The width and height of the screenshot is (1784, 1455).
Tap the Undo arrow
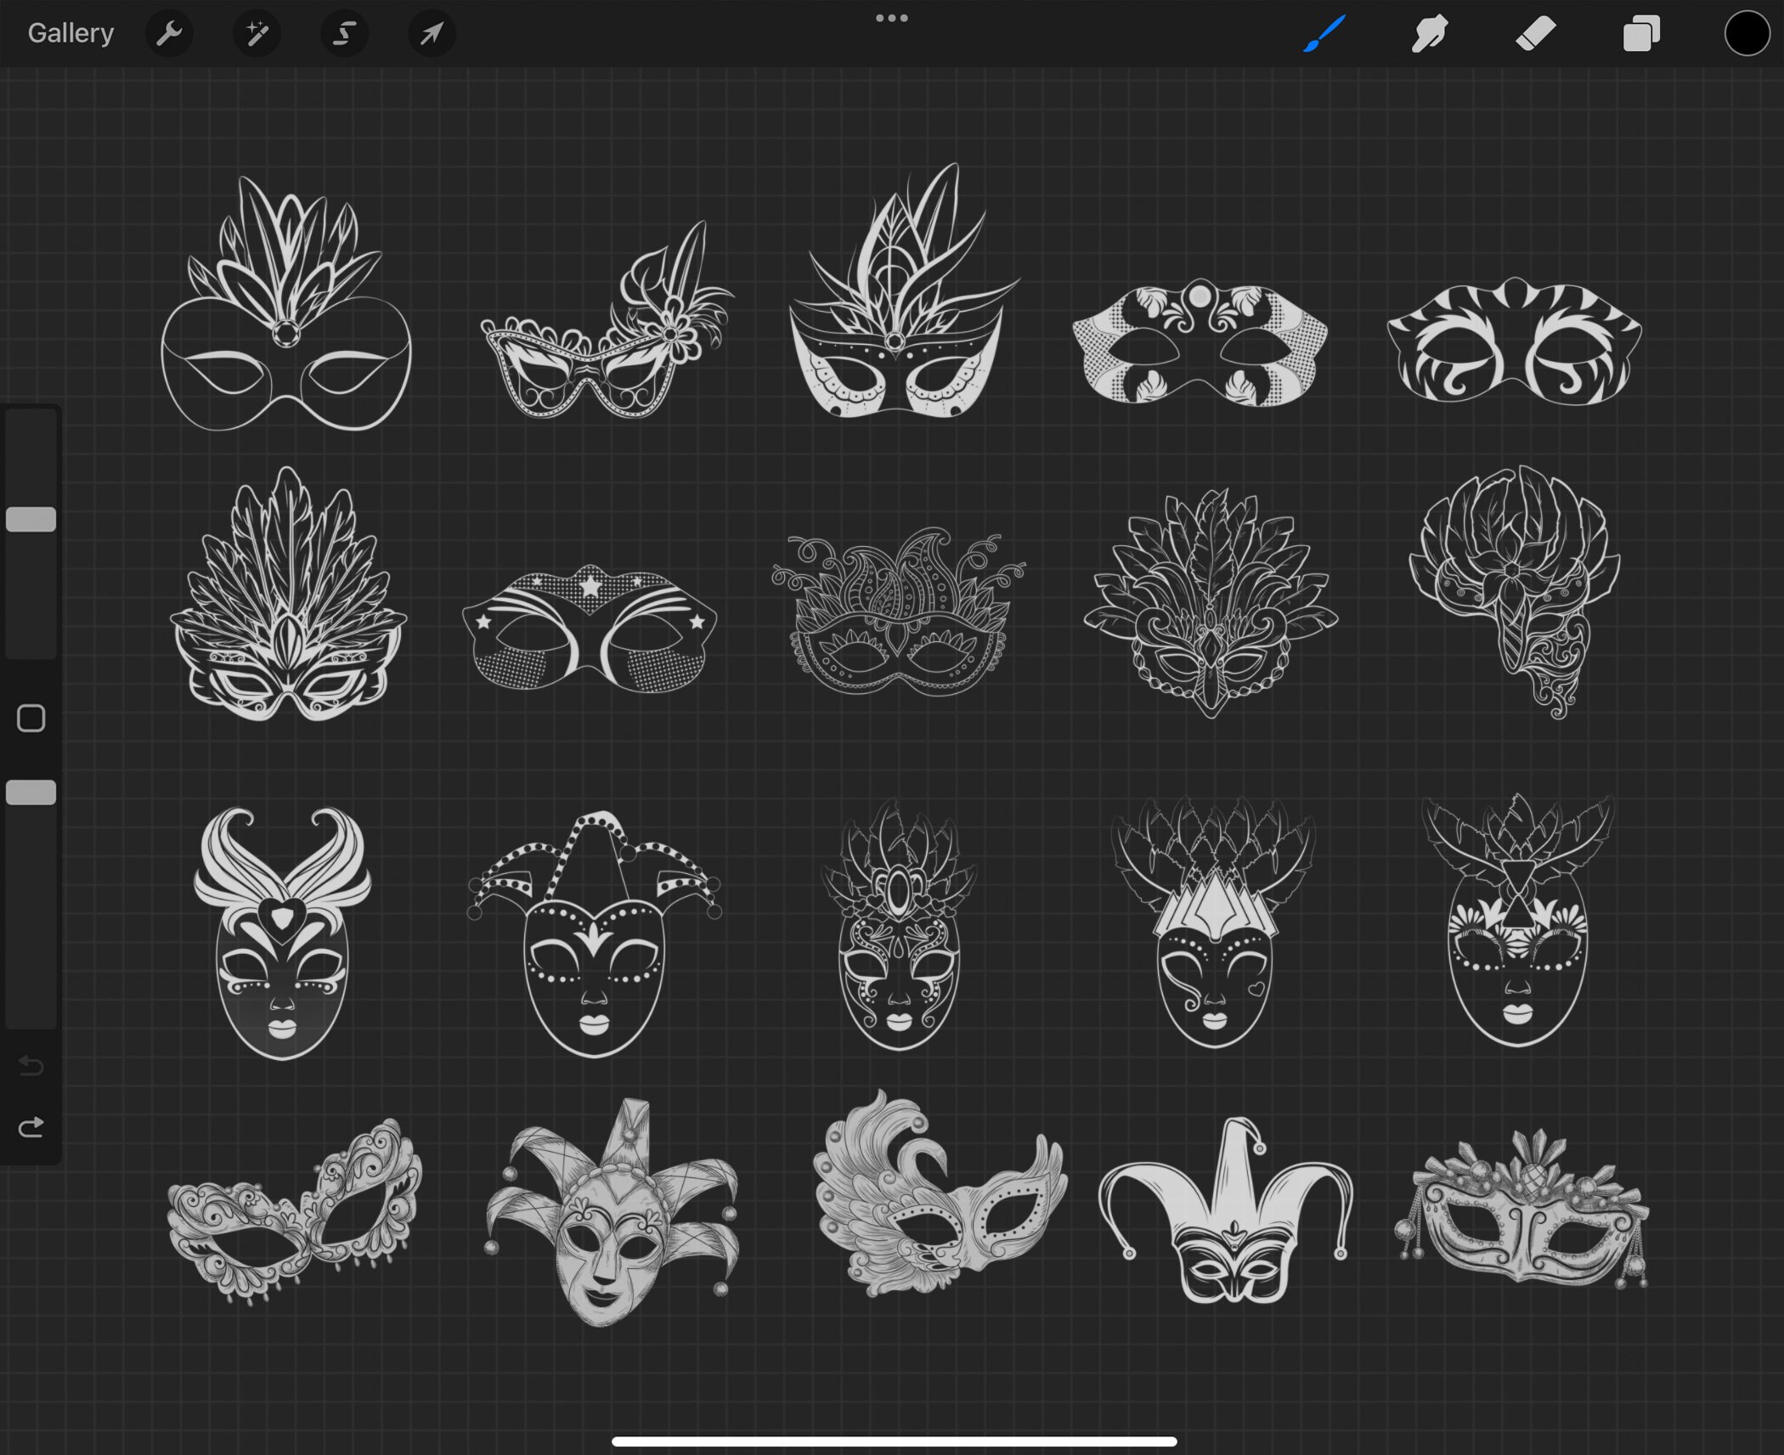coord(31,1066)
